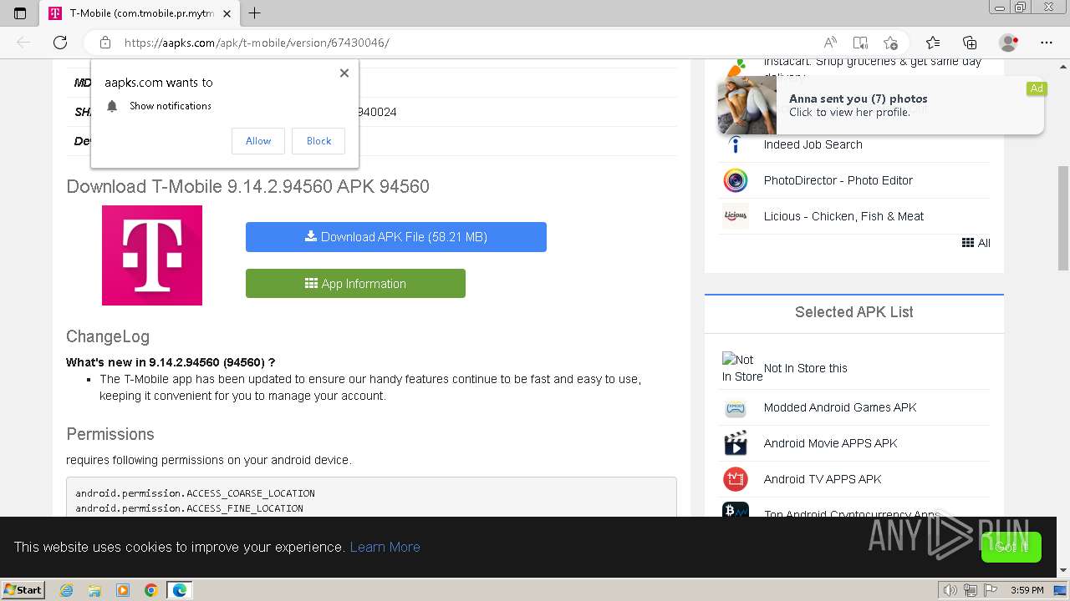This screenshot has width=1070, height=601.
Task: Click the Android TV apps icon
Action: point(736,479)
